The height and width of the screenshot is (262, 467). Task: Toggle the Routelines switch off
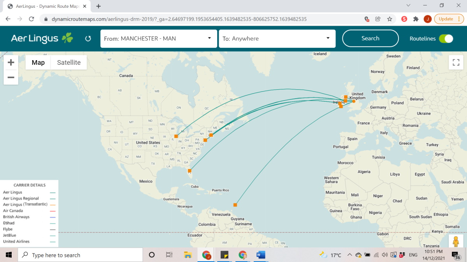446,38
